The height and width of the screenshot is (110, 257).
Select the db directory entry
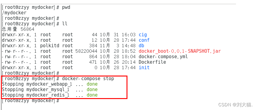pyautogui.click(x=141, y=46)
